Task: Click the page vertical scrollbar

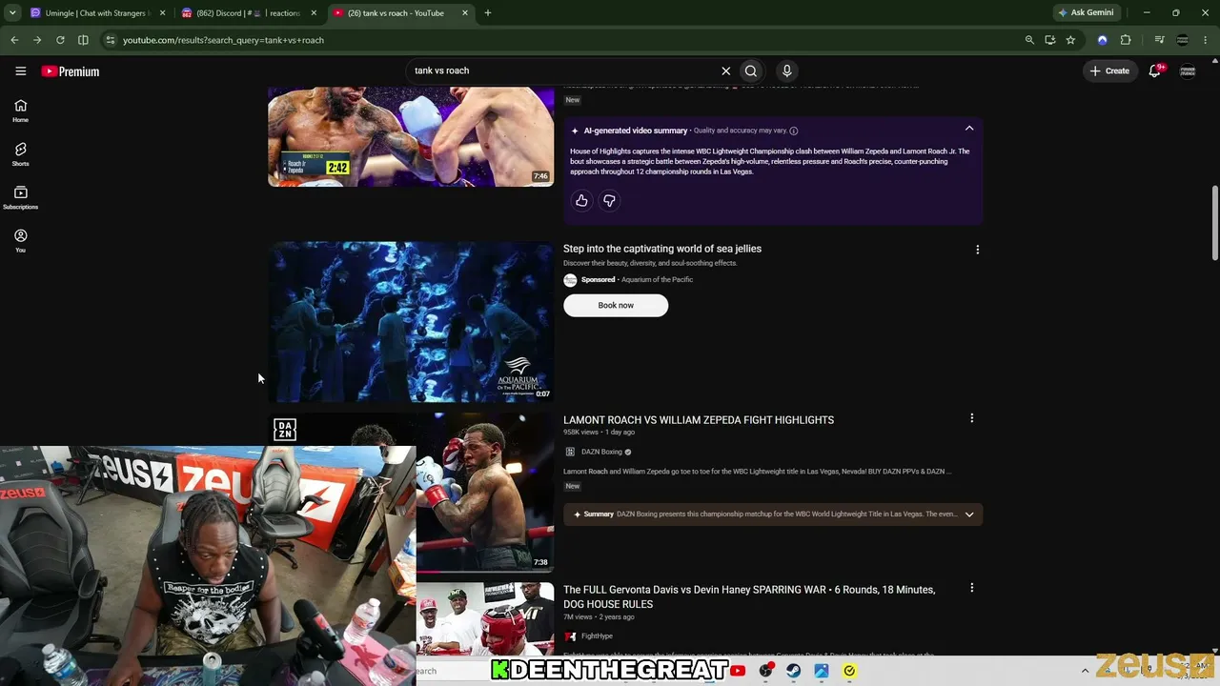Action: [x=1215, y=222]
